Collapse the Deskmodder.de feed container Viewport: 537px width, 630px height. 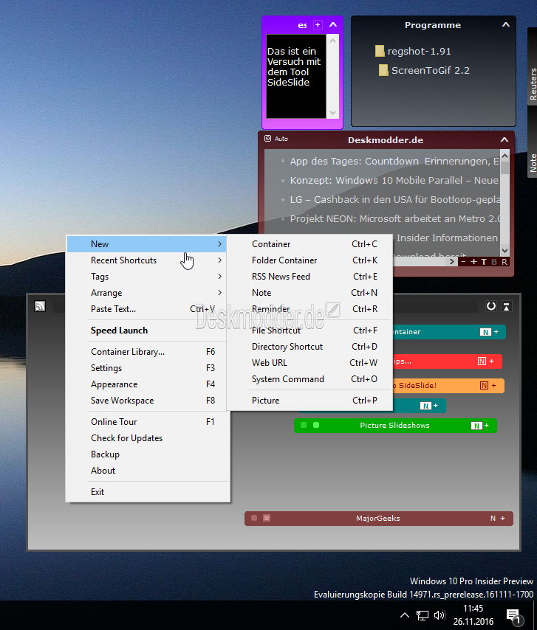click(504, 140)
